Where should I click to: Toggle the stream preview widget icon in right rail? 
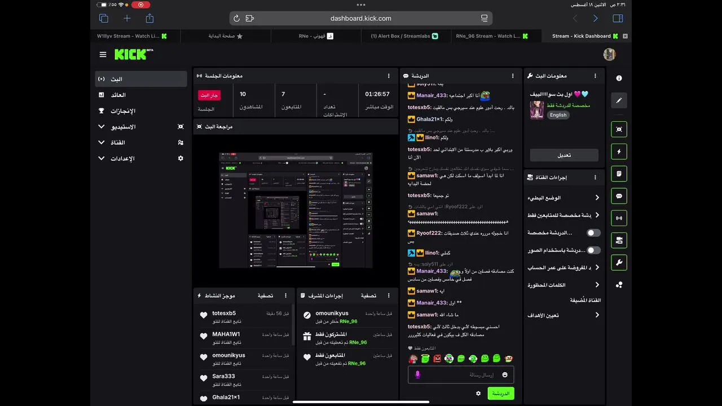click(x=619, y=129)
